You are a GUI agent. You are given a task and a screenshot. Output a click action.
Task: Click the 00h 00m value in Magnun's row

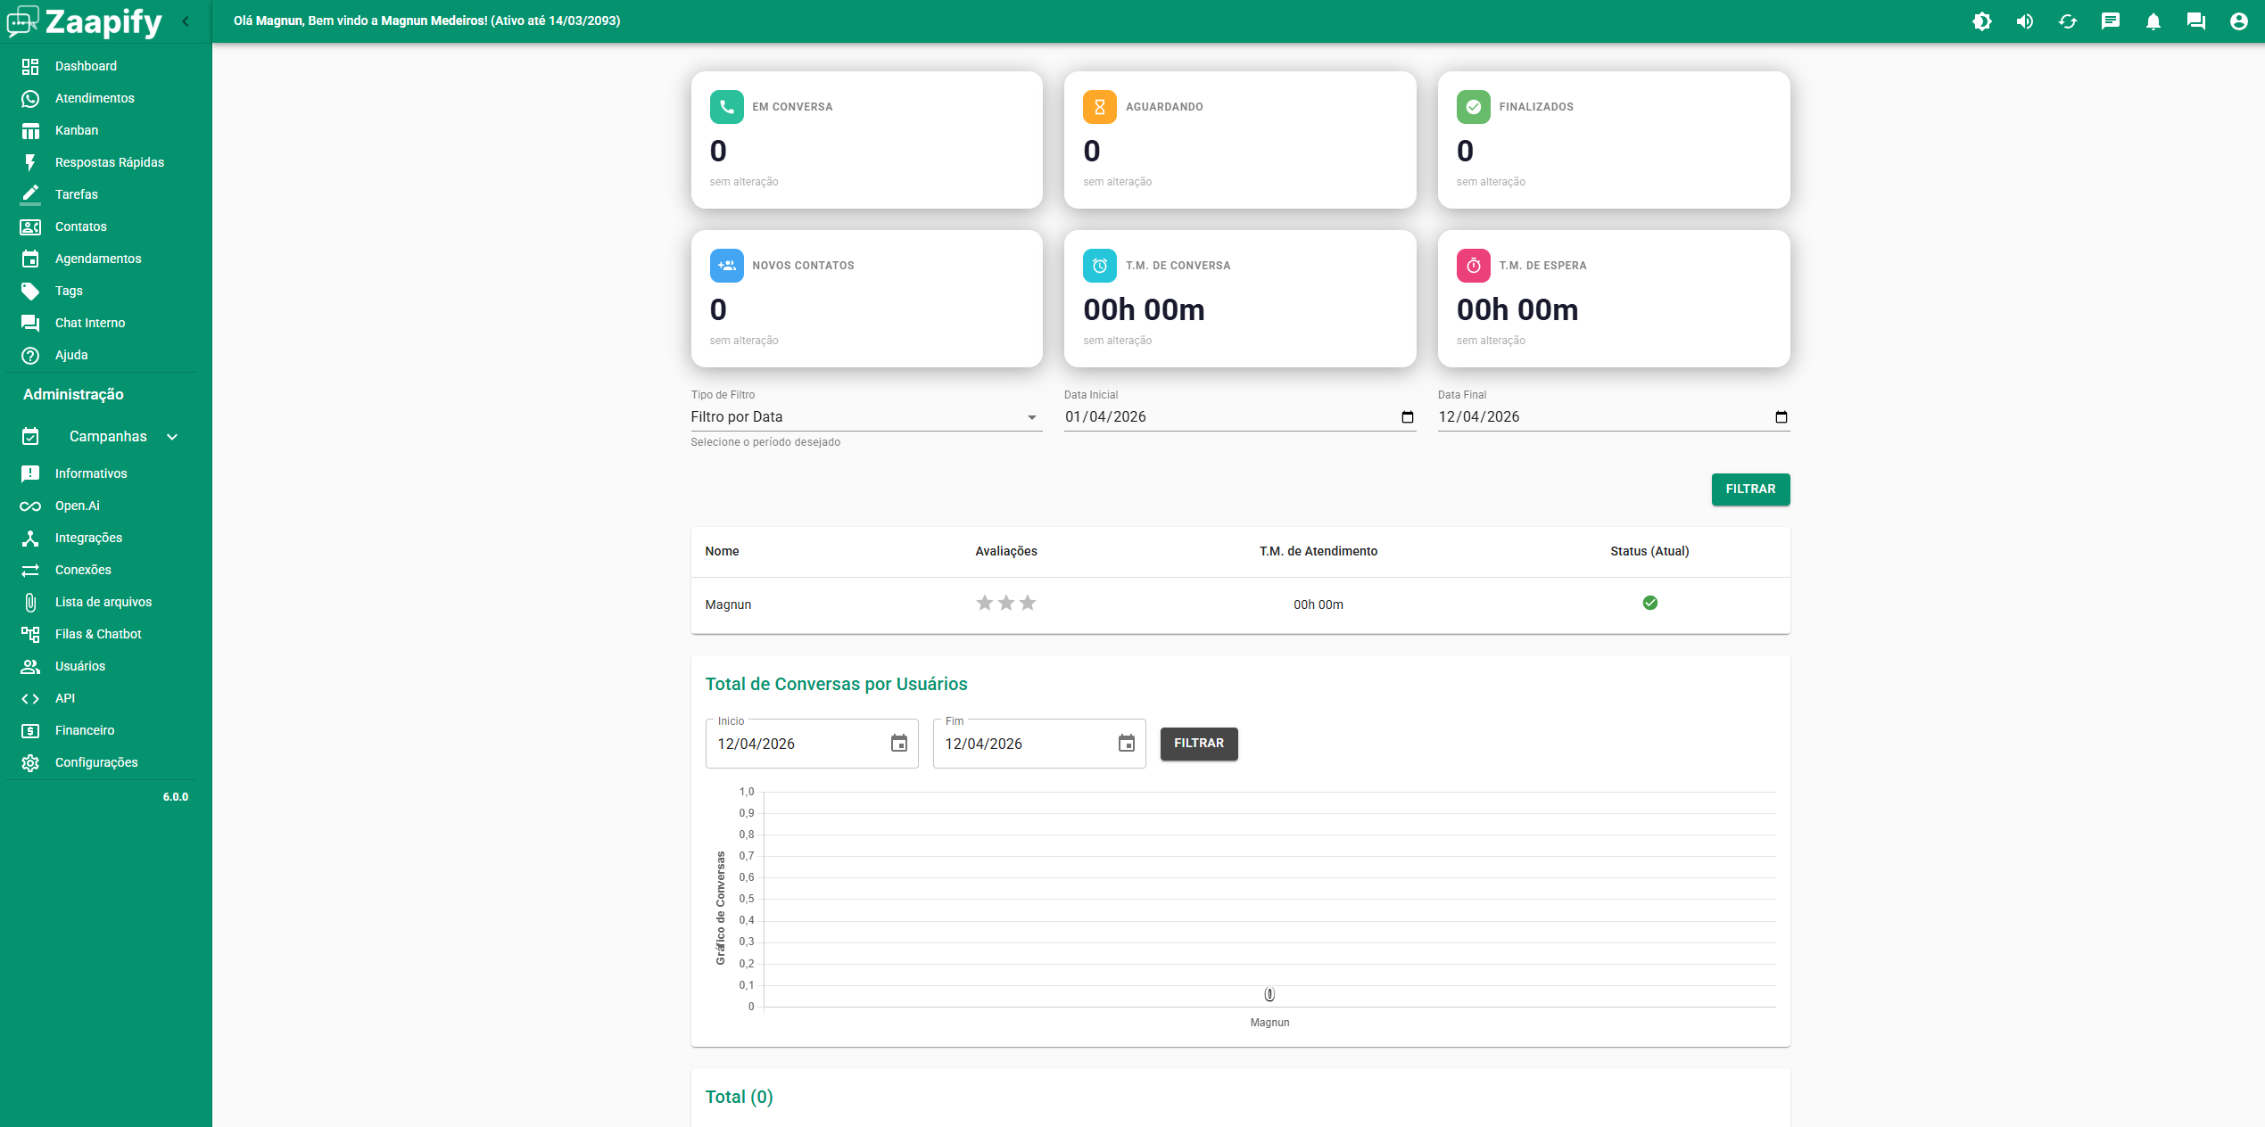(1318, 605)
